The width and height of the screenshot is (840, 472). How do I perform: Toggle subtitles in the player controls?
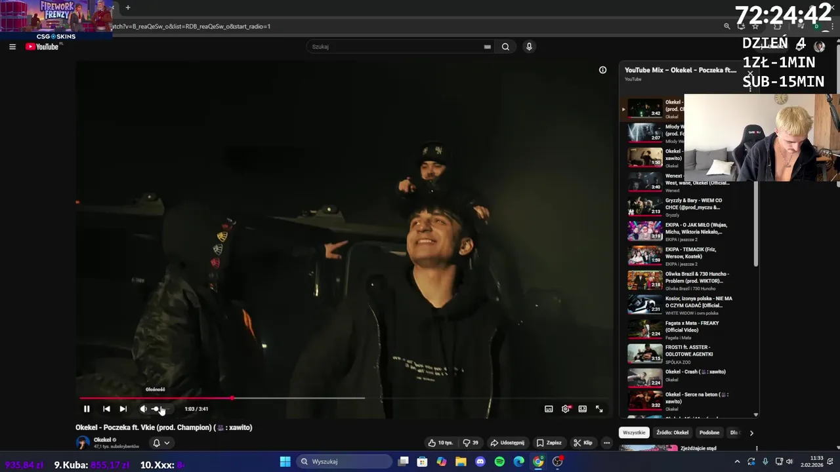(x=549, y=409)
